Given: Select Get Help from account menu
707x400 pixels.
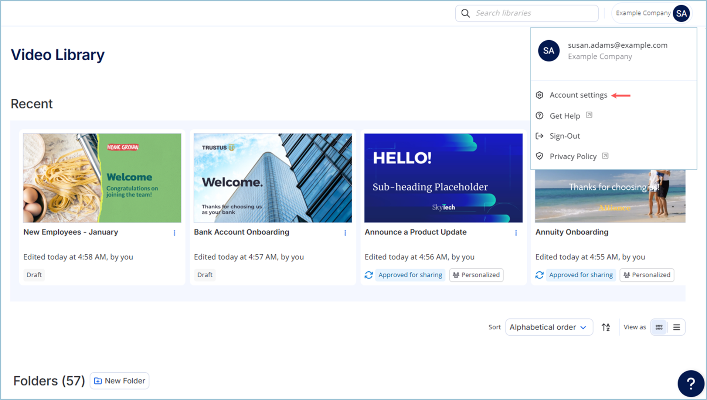Looking at the screenshot, I should [565, 116].
